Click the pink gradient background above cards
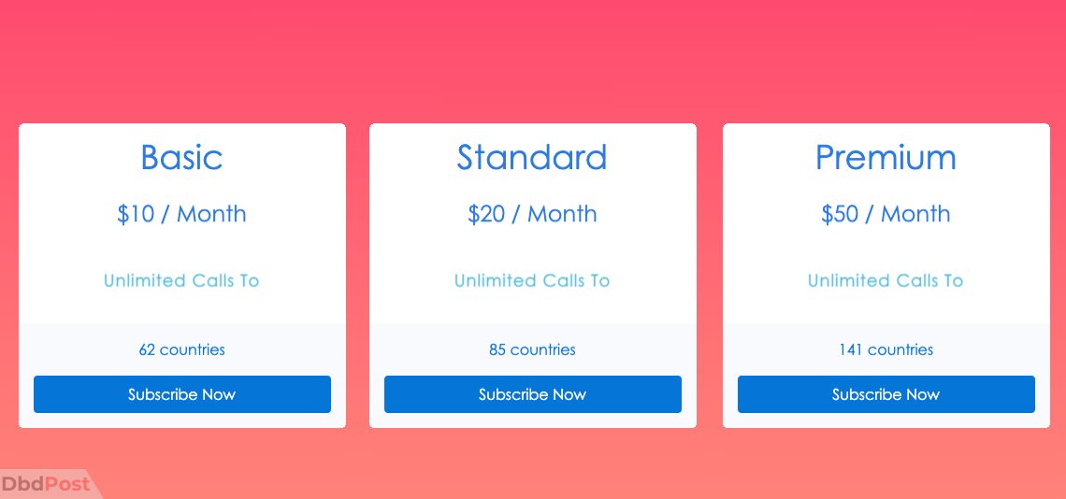Screen dimensions: 1066x499 tap(533, 61)
